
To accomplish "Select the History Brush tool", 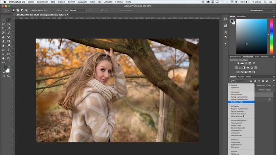I will [9, 37].
